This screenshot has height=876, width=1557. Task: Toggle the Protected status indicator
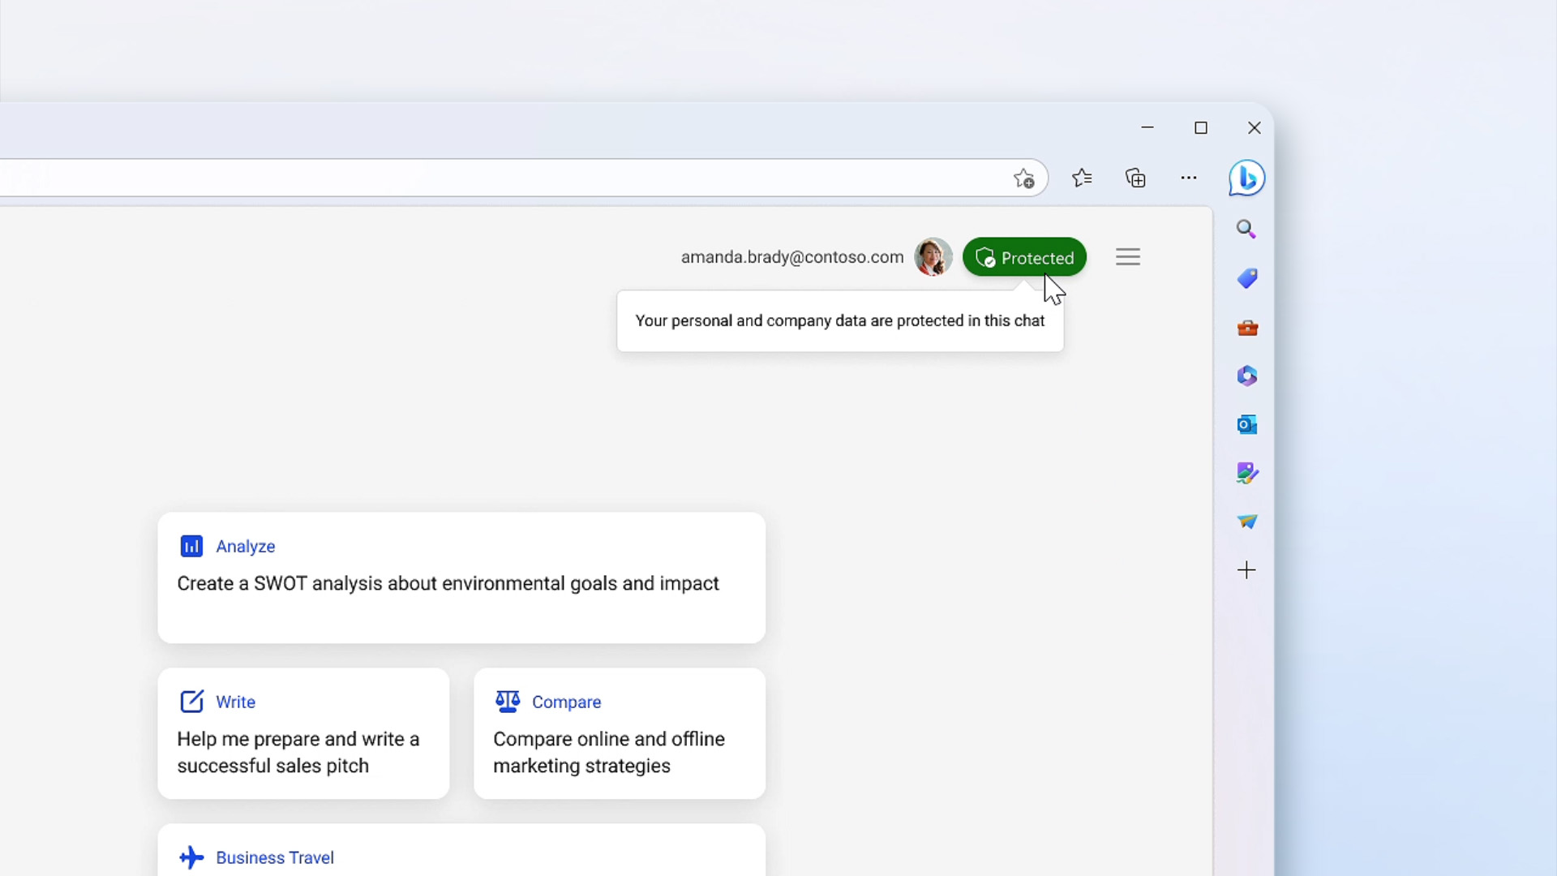(x=1023, y=256)
